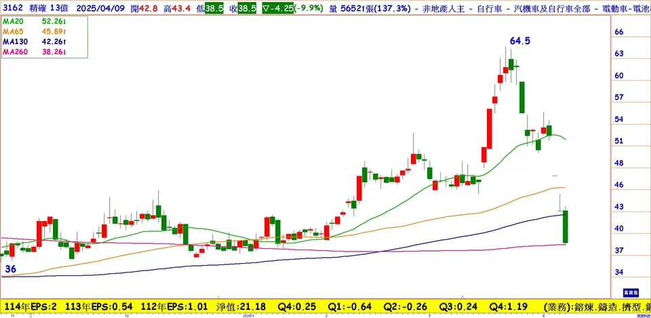Click the 2025/1 month marker on time axis
The height and width of the screenshot is (318, 651).
pos(247,316)
